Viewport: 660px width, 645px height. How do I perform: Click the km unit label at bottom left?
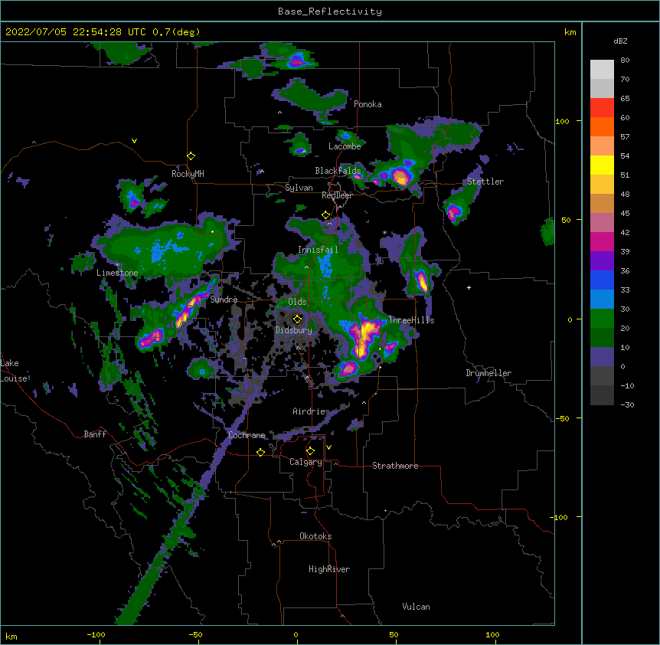pyautogui.click(x=11, y=636)
